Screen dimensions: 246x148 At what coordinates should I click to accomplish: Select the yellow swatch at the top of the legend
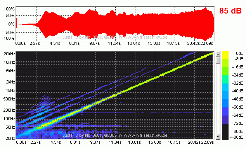point(225,55)
